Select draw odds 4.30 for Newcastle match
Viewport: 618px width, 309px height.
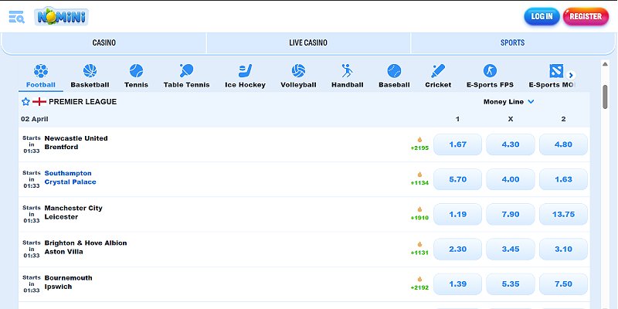(x=511, y=144)
